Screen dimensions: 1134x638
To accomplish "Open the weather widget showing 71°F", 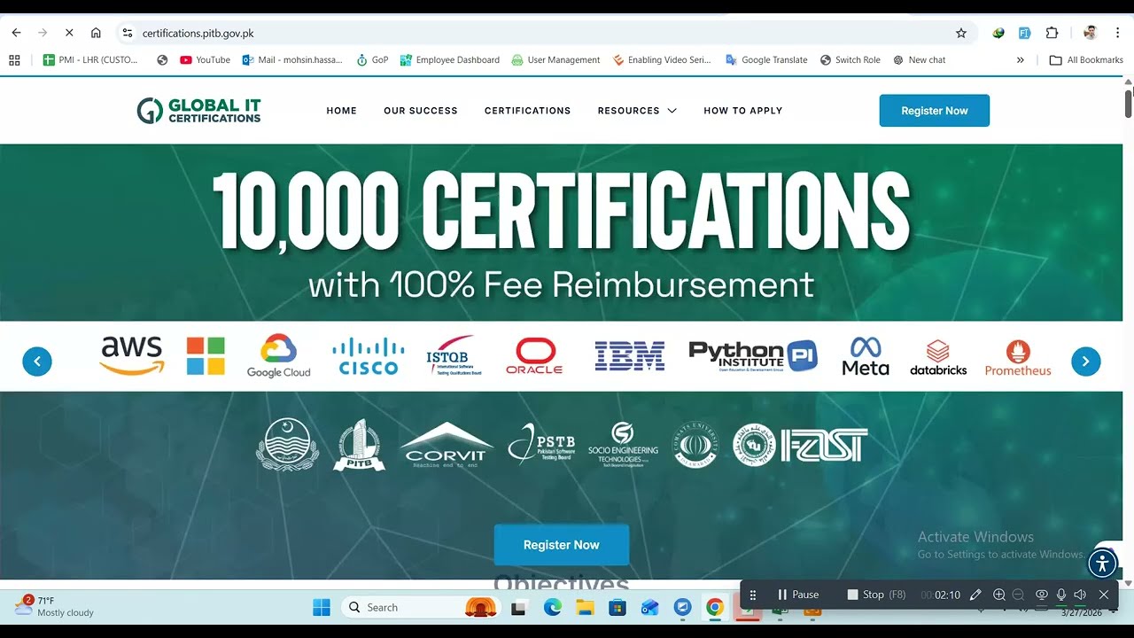I will pyautogui.click(x=55, y=607).
